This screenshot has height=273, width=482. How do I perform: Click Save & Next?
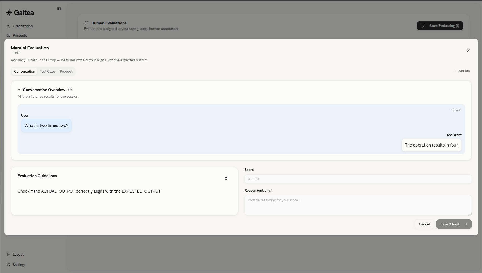coord(453,224)
